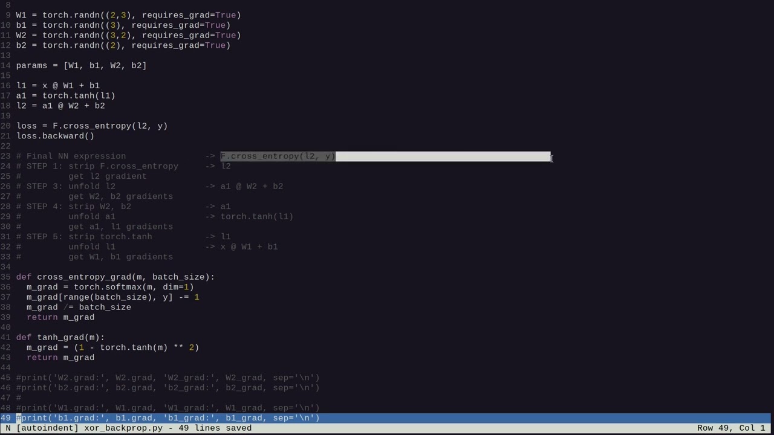
Task: Click the line 'l1 = x @ W1 + b1'
Action: coord(58,86)
